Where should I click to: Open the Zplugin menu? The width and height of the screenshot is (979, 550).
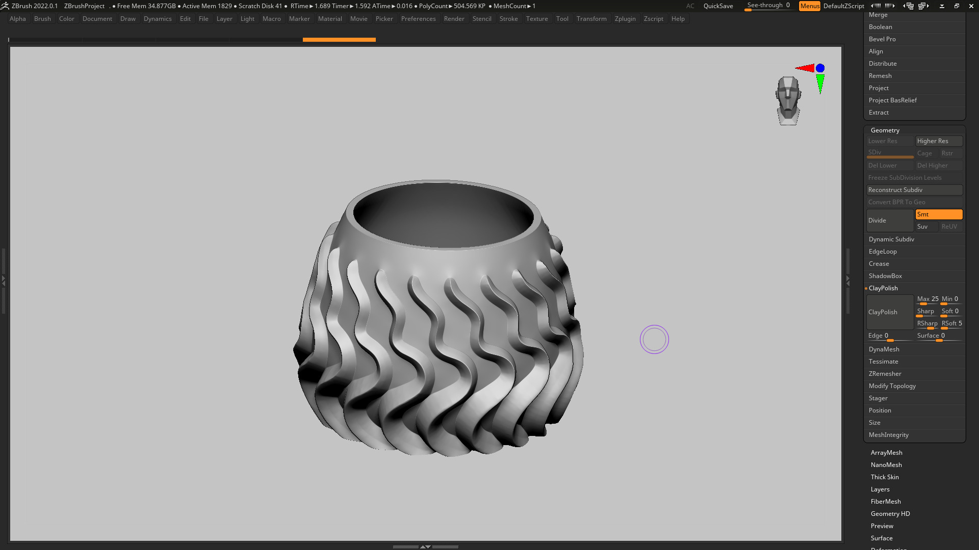pyautogui.click(x=625, y=19)
